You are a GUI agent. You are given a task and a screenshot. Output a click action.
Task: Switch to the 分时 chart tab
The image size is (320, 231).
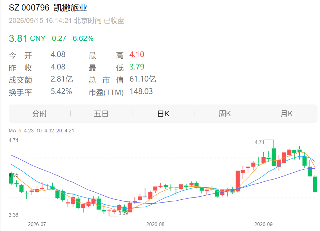click(40, 114)
